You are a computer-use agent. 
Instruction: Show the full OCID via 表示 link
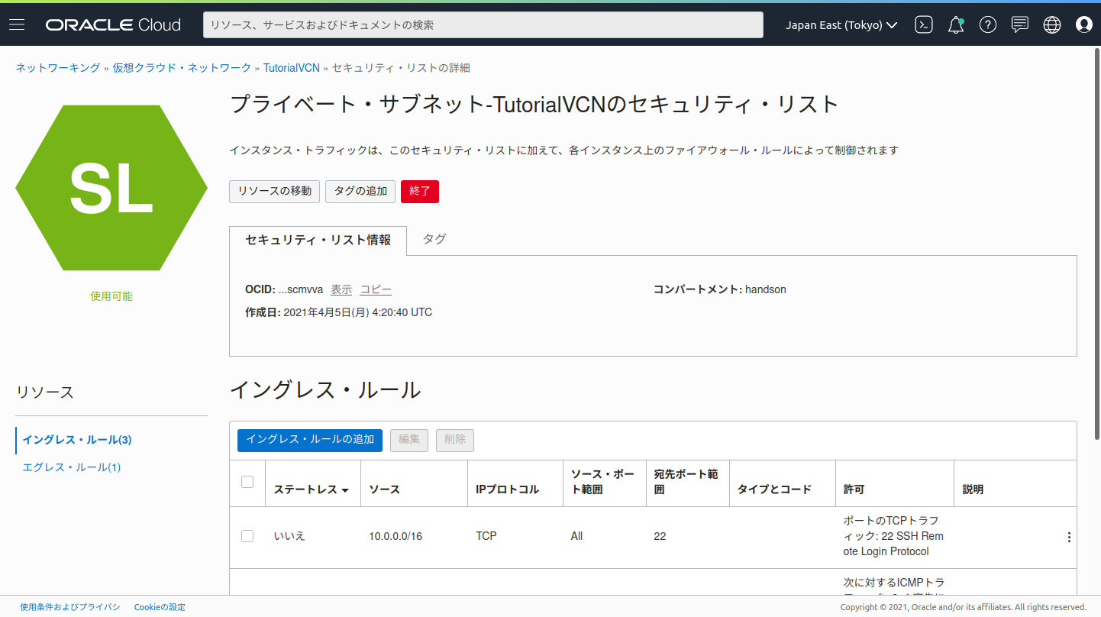click(341, 289)
